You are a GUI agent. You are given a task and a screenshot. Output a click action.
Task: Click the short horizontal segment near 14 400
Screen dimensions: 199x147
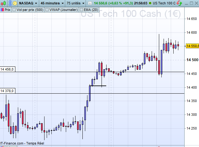(x=98, y=86)
